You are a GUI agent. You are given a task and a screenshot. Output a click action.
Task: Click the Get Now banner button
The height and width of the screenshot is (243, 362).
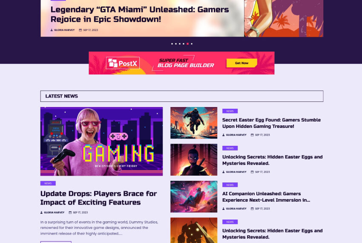click(x=242, y=63)
